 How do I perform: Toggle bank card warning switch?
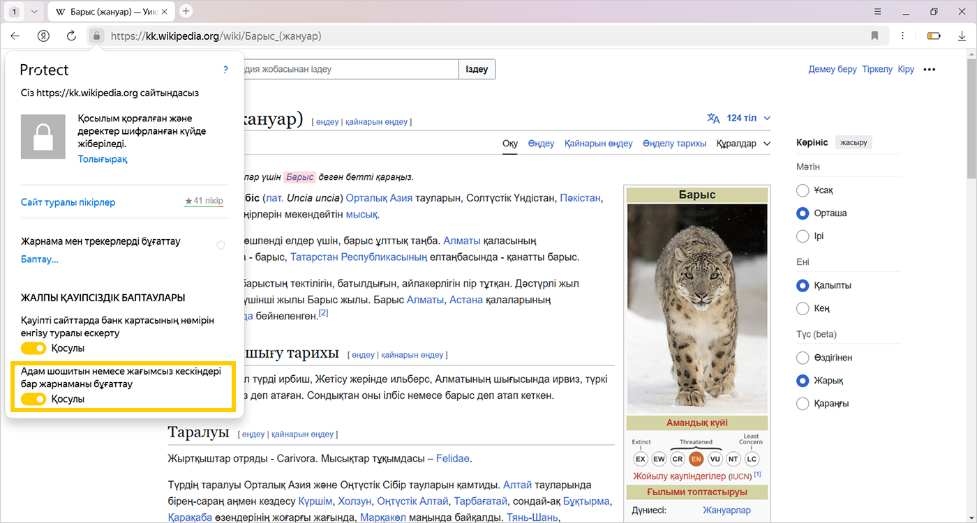point(33,348)
